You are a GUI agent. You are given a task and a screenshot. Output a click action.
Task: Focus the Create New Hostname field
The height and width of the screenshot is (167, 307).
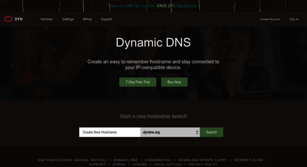click(110, 132)
